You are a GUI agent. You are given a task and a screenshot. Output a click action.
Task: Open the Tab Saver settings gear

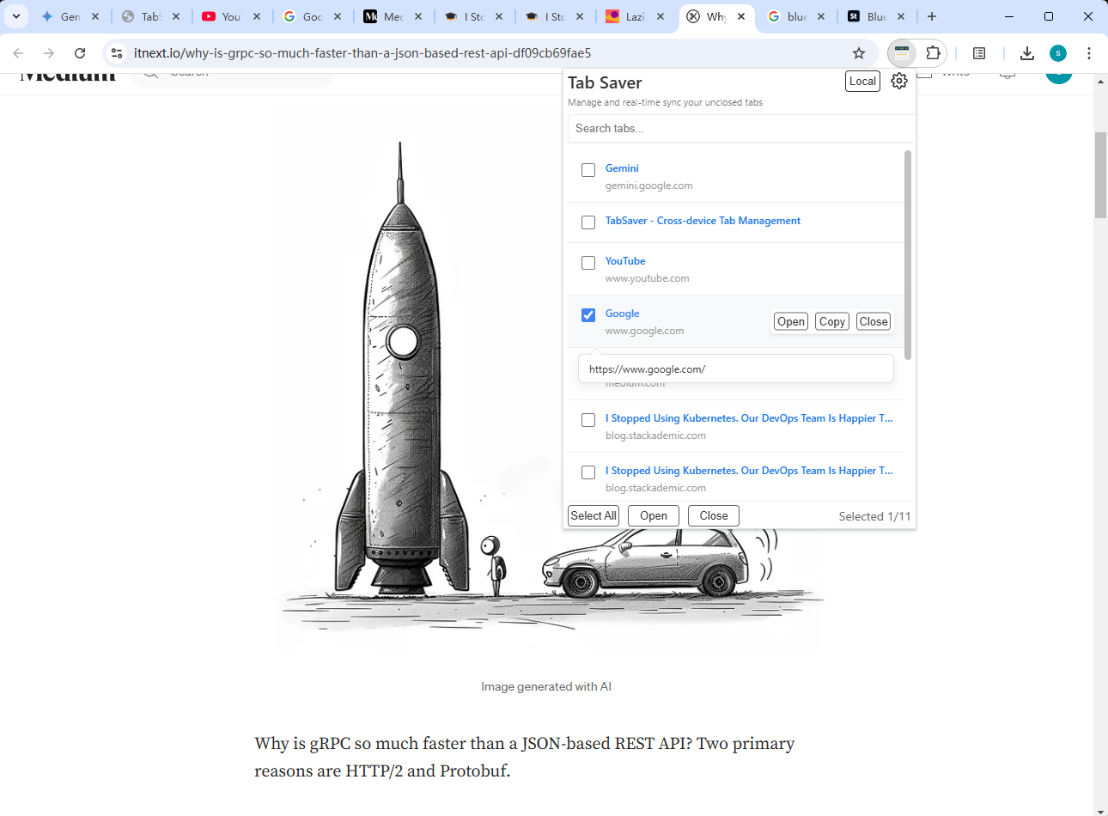click(x=899, y=81)
